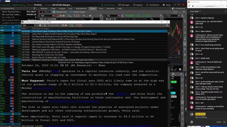227x127 pixels.
Task: Open the Support button
Action: click(x=138, y=5)
